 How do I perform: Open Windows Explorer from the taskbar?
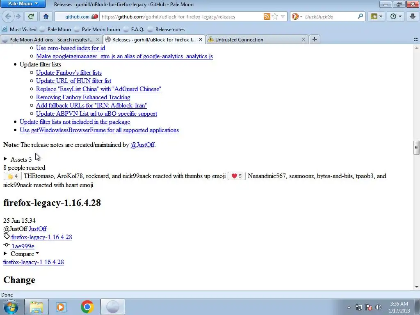point(37,307)
